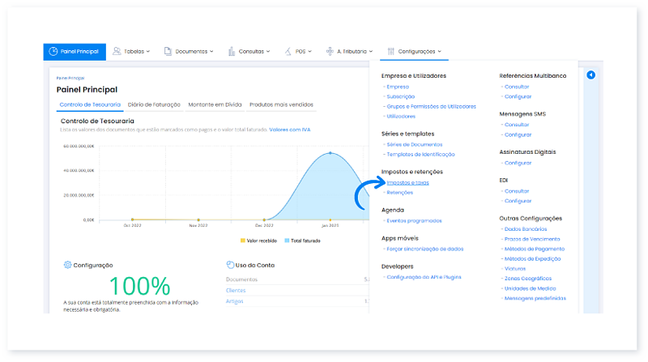Click the Jan 2023 peak data point
This screenshot has height=362, width=648.
[330, 153]
